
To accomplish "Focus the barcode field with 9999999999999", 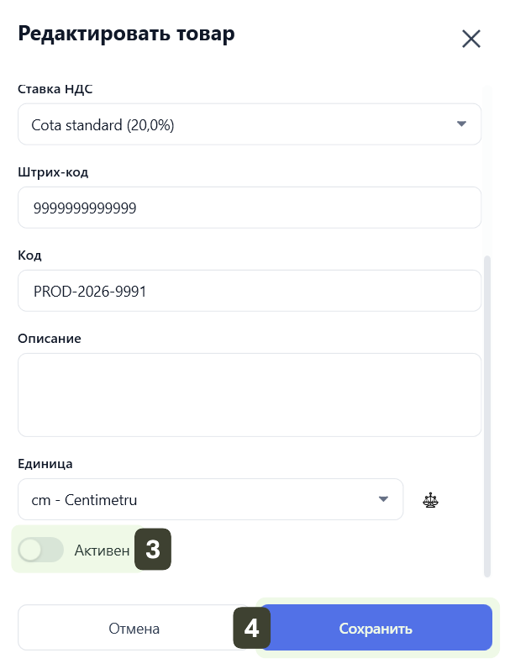I will tap(249, 208).
